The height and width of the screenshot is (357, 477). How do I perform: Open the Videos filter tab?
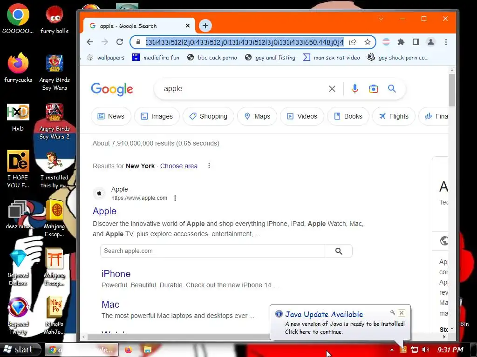(302, 116)
